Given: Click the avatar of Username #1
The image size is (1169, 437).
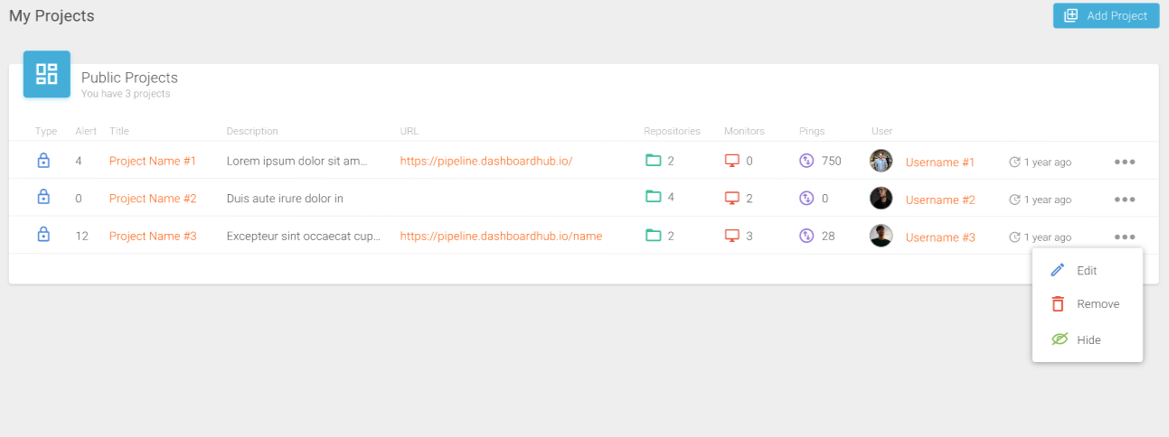Looking at the screenshot, I should pyautogui.click(x=881, y=161).
